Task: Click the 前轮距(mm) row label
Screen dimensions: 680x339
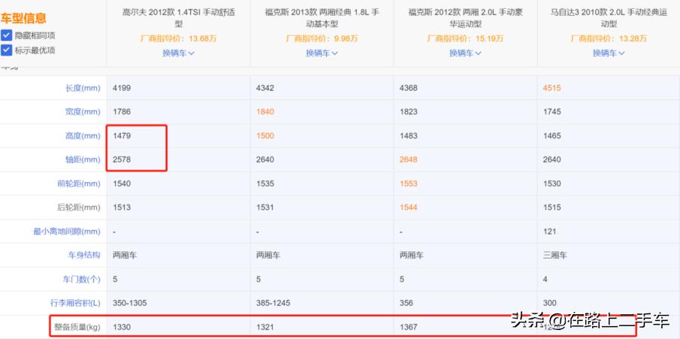Action: tap(79, 183)
